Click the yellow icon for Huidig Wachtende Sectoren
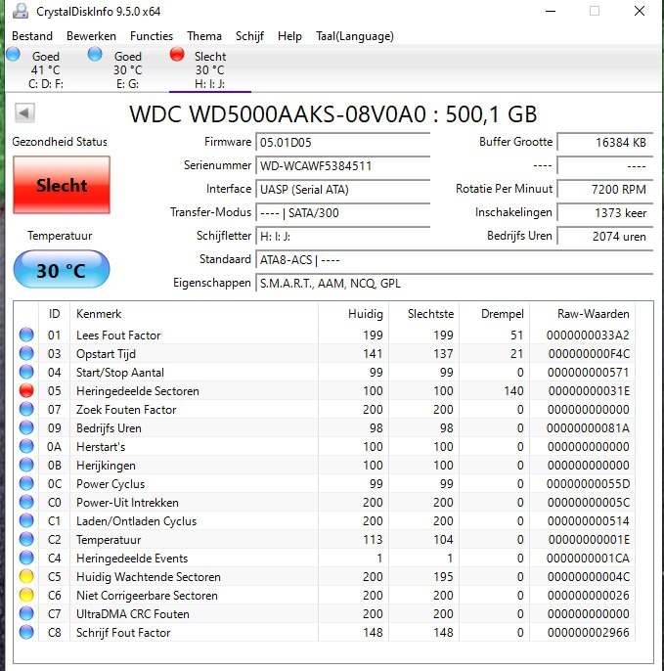Screen dimensions: 664x671 point(26,577)
